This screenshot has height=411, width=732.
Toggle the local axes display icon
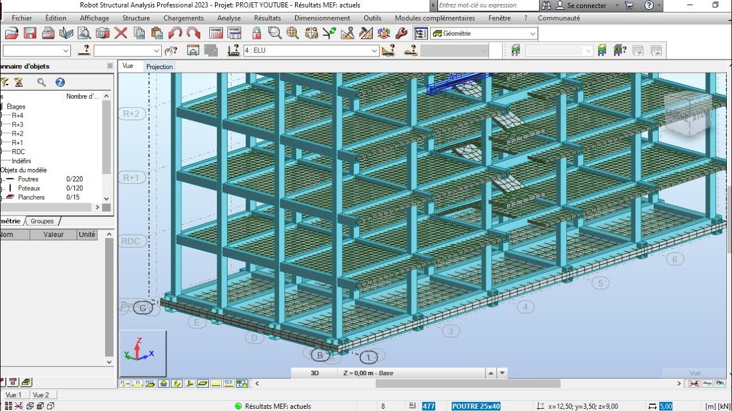[190, 384]
